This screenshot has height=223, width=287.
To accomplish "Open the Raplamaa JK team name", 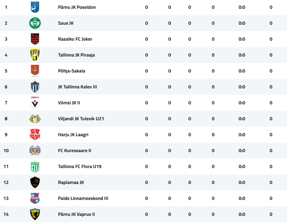I will pyautogui.click(x=71, y=182).
